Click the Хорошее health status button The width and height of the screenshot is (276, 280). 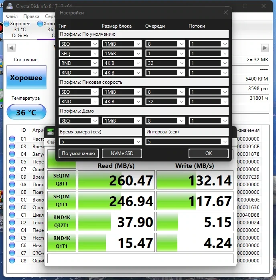point(26,77)
